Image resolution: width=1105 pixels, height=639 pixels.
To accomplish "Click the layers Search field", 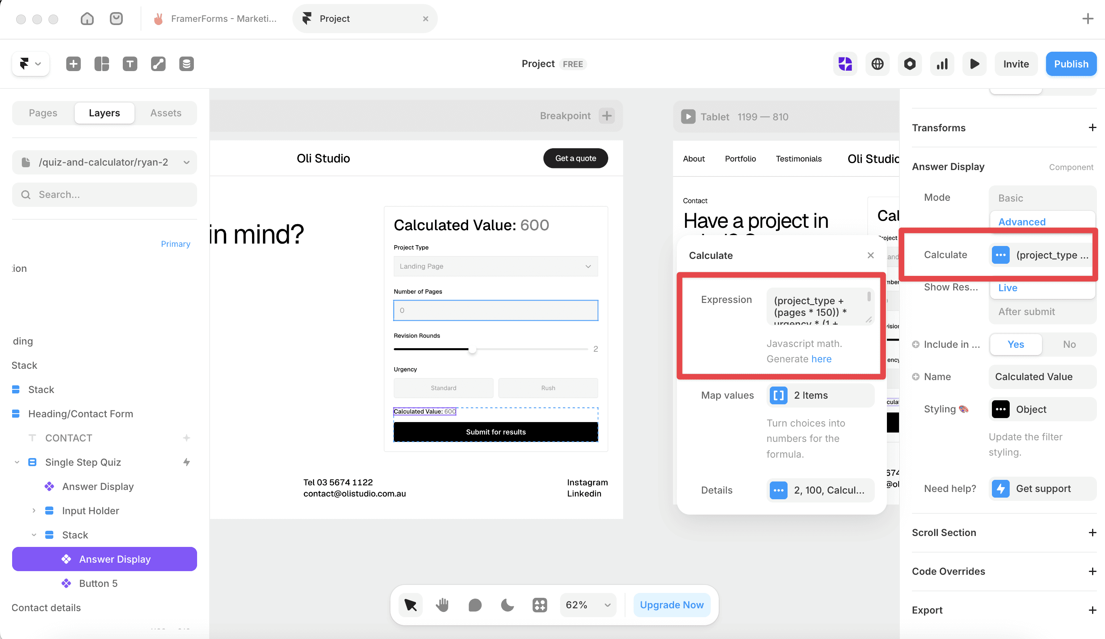I will pos(104,195).
